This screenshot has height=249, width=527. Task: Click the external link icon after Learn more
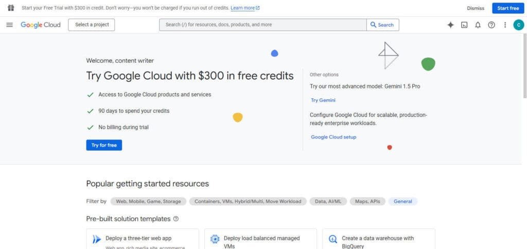[x=258, y=8]
